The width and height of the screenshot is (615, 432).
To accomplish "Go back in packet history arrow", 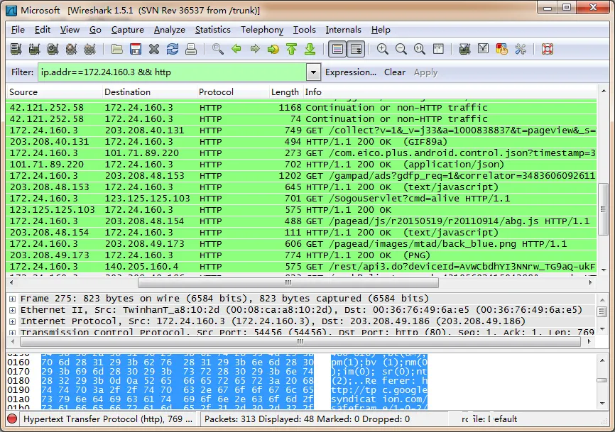I will click(x=236, y=49).
